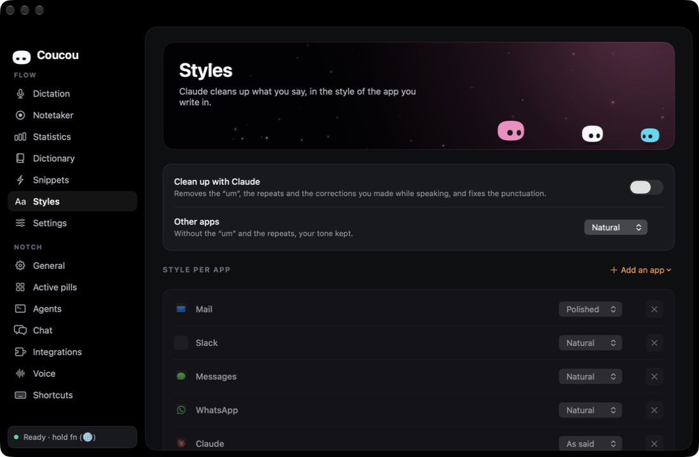Click the Ready hold fn status pill
This screenshot has width=699, height=457.
[72, 437]
